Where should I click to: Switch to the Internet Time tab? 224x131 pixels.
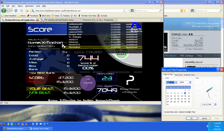click(x=189, y=75)
